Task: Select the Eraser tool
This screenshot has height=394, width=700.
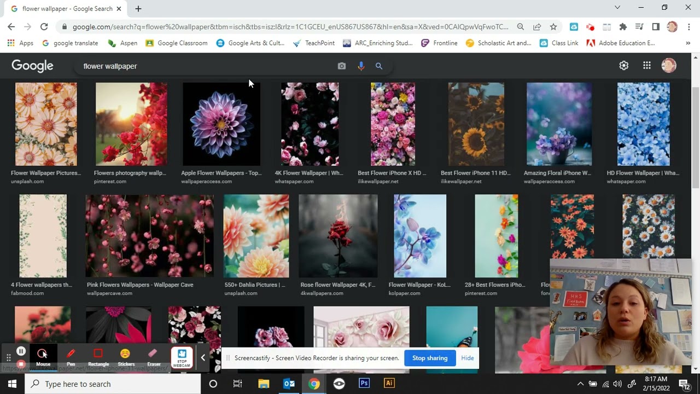Action: point(154,357)
